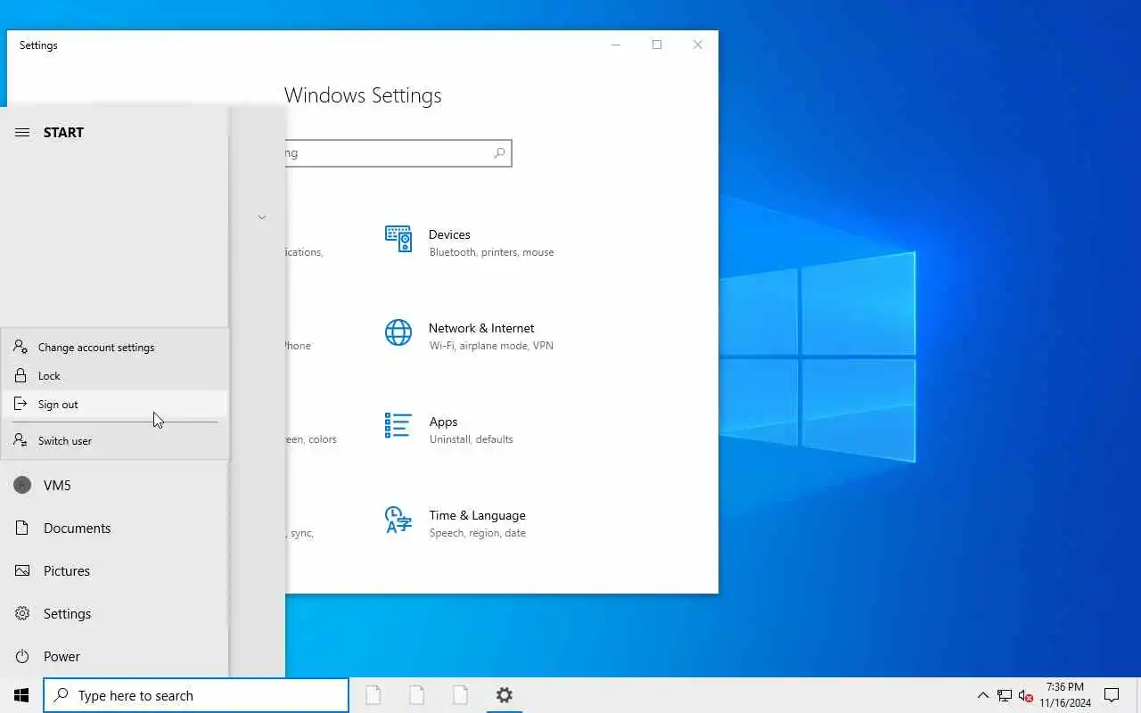Select Lock from the account menu
Screen dimensions: 1141x713
115,376
